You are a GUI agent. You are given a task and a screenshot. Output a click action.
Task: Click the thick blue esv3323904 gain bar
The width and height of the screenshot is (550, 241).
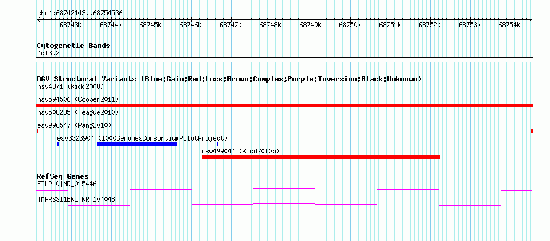(137, 144)
